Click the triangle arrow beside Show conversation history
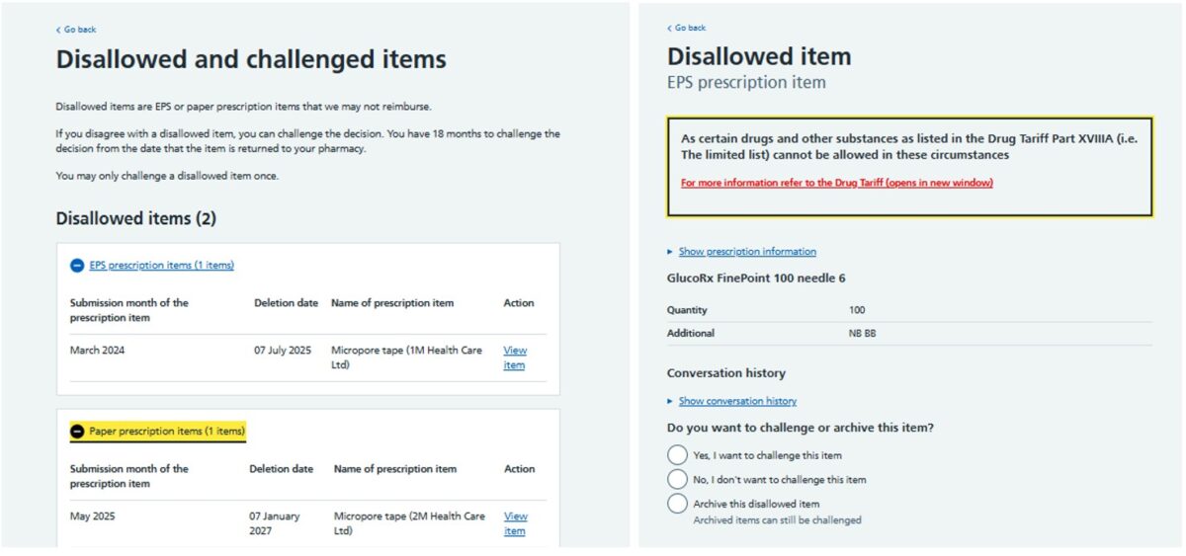Screen dimensions: 1186x556 pyautogui.click(x=670, y=401)
